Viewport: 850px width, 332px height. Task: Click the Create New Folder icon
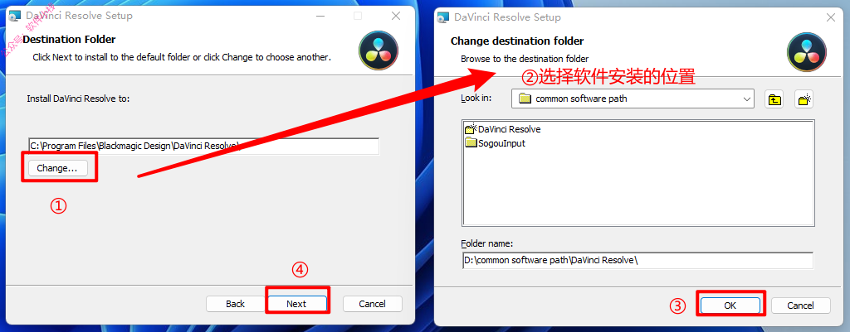click(804, 99)
